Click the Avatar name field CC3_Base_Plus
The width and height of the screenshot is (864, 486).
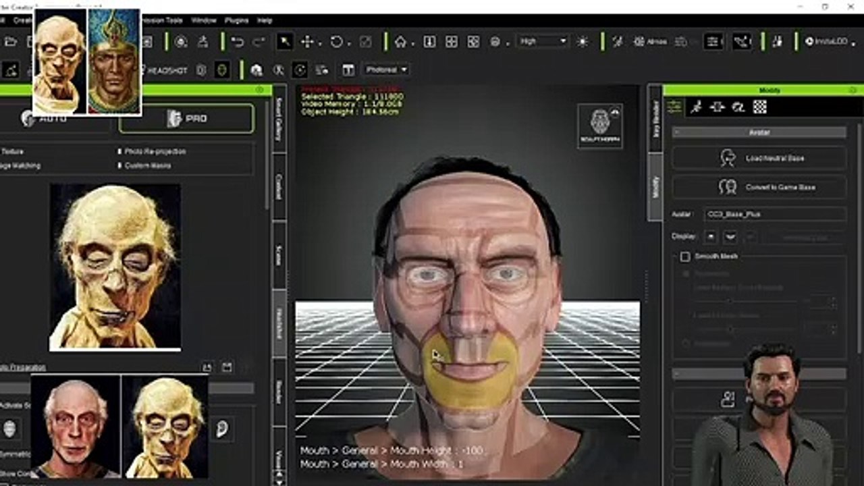(x=775, y=215)
